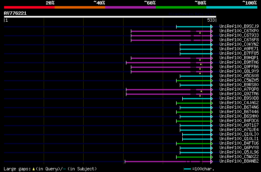Click the '=100char.' scale text

(203, 169)
